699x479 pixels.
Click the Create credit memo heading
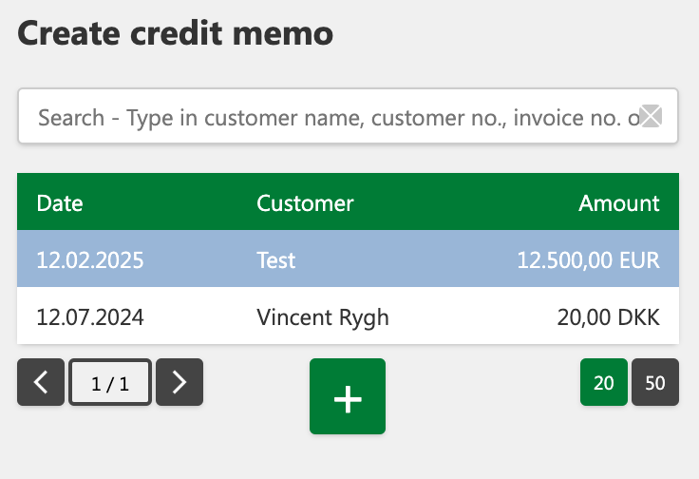point(175,33)
